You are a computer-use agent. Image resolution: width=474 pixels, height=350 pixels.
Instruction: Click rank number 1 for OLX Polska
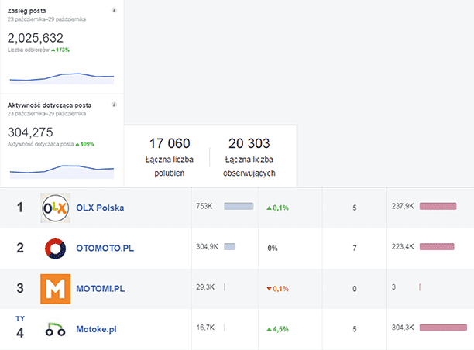(x=20, y=208)
